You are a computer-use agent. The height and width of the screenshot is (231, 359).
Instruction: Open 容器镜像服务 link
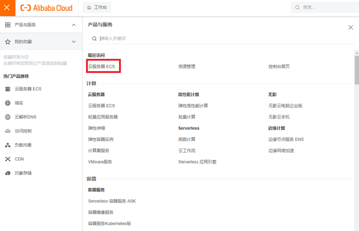coord(101,212)
